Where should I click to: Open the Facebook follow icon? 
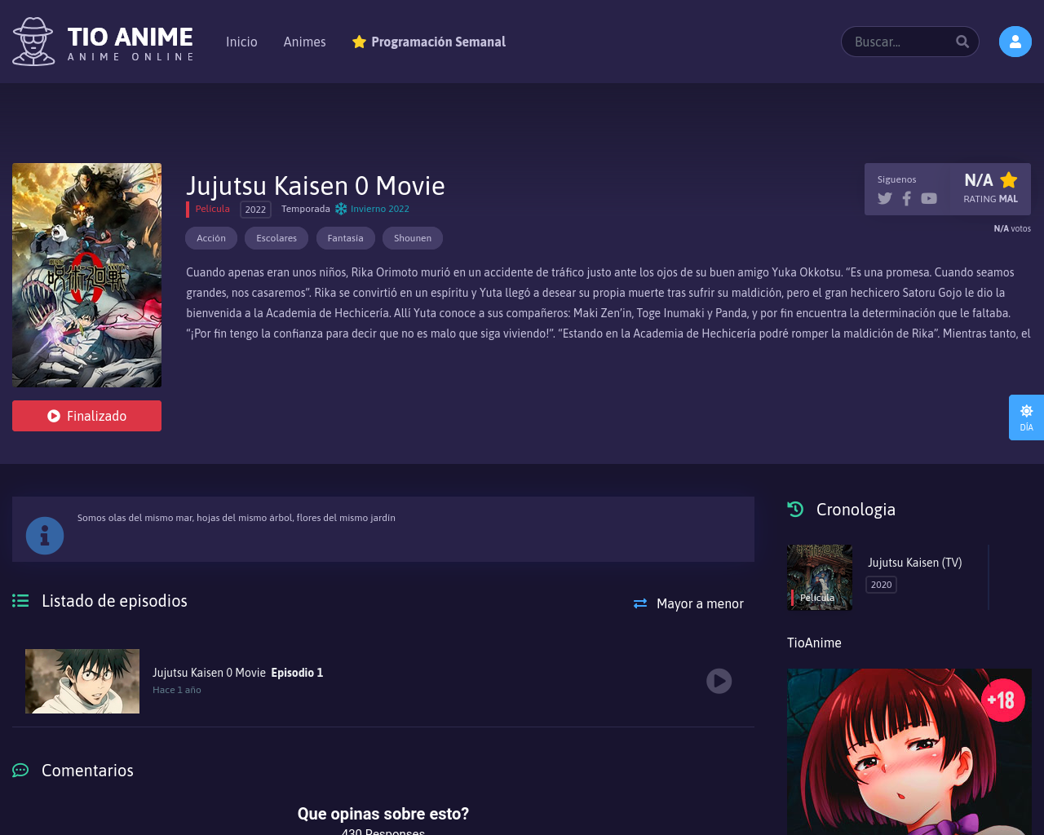[x=906, y=198]
